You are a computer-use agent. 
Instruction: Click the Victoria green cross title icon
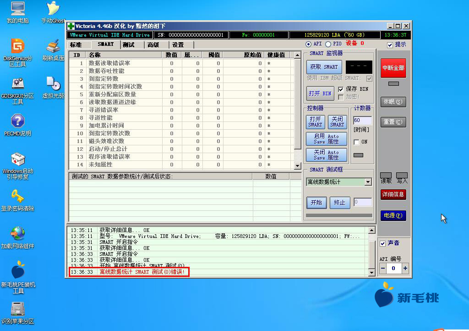[x=71, y=26]
